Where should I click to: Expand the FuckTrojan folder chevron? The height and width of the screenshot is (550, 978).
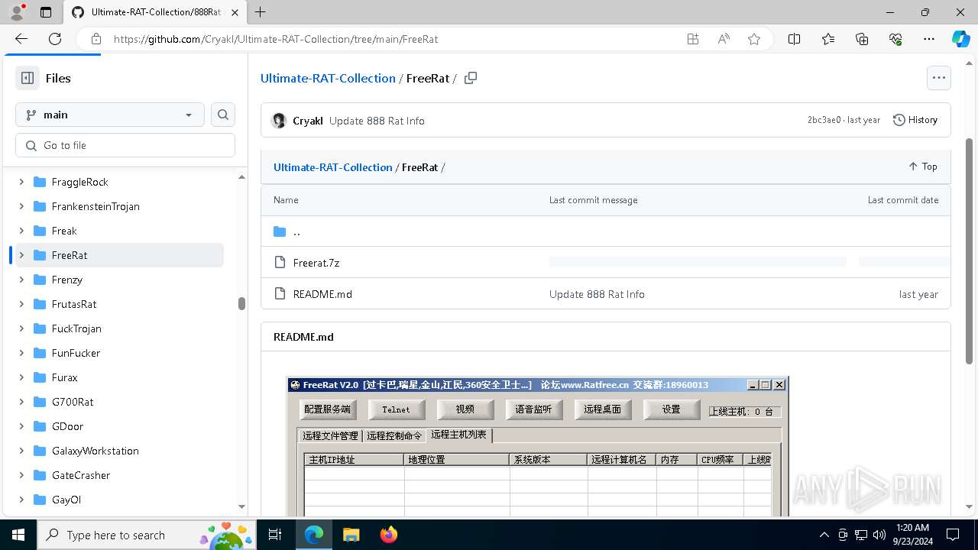21,328
